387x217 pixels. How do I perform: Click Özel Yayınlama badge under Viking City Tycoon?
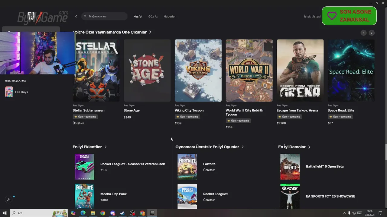(x=187, y=117)
